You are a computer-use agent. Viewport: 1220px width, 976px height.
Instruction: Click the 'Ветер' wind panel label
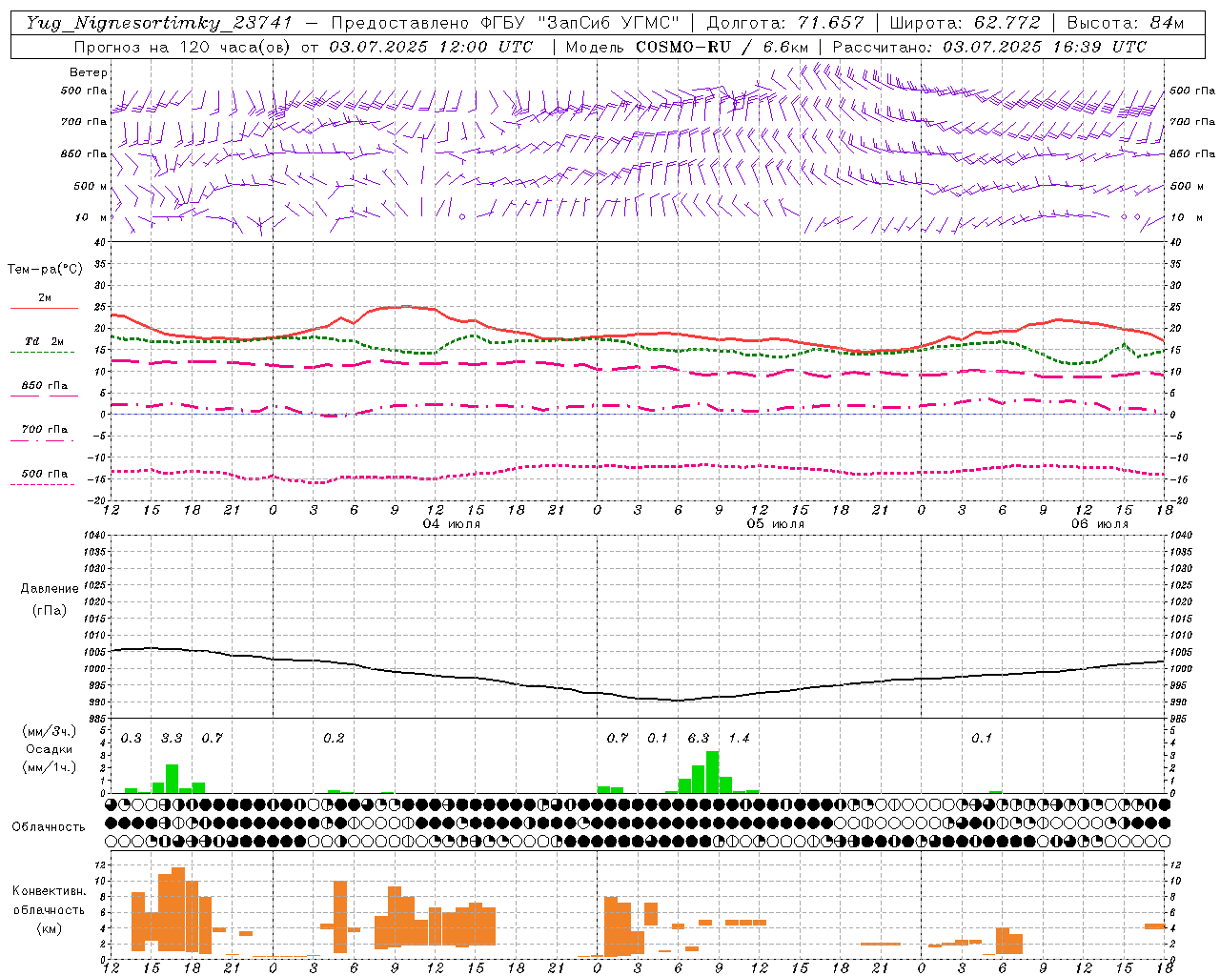89,72
